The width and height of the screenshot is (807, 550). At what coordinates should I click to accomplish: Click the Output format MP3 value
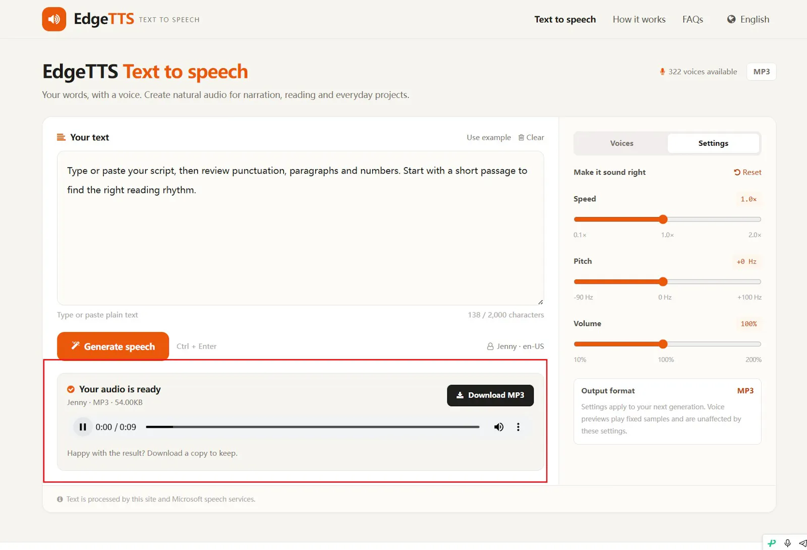click(x=745, y=391)
